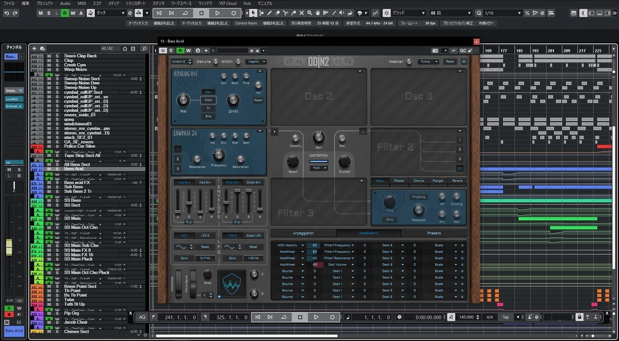
Task: Solo the Sub Bass track
Action: tap(57, 187)
